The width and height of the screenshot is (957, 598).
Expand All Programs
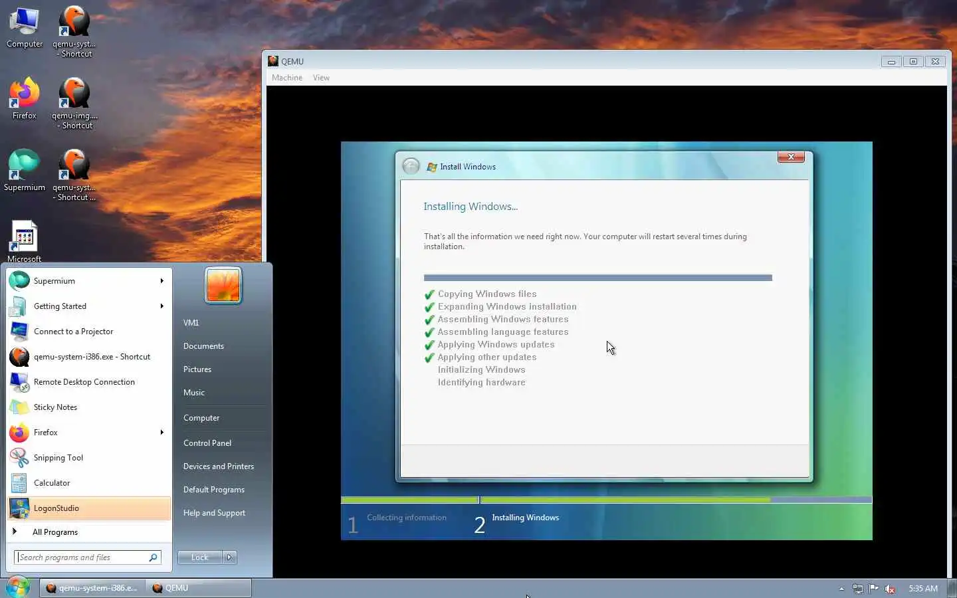point(89,532)
